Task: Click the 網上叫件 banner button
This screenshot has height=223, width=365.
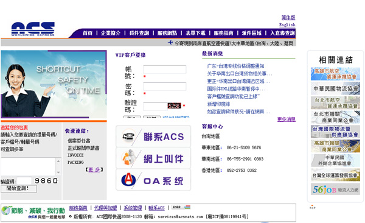Action: coord(153,158)
